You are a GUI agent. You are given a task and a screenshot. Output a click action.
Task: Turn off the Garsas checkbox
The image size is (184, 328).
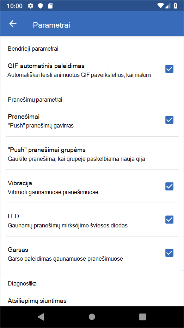coord(170,253)
